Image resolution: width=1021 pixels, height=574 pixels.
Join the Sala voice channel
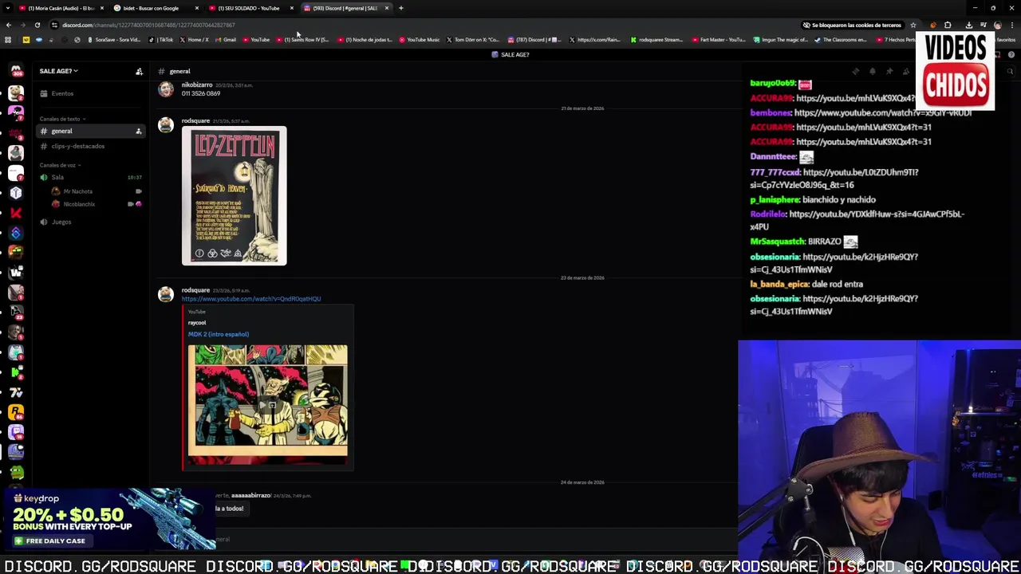coord(91,177)
